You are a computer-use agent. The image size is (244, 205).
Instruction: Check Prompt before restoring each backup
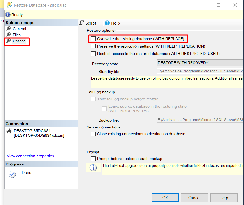tap(93, 159)
